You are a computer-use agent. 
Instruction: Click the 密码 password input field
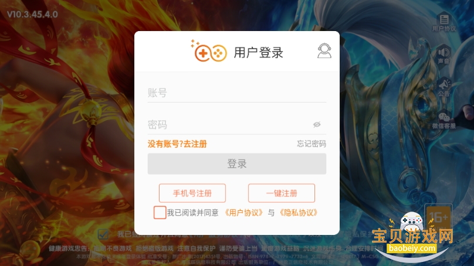tap(236, 124)
